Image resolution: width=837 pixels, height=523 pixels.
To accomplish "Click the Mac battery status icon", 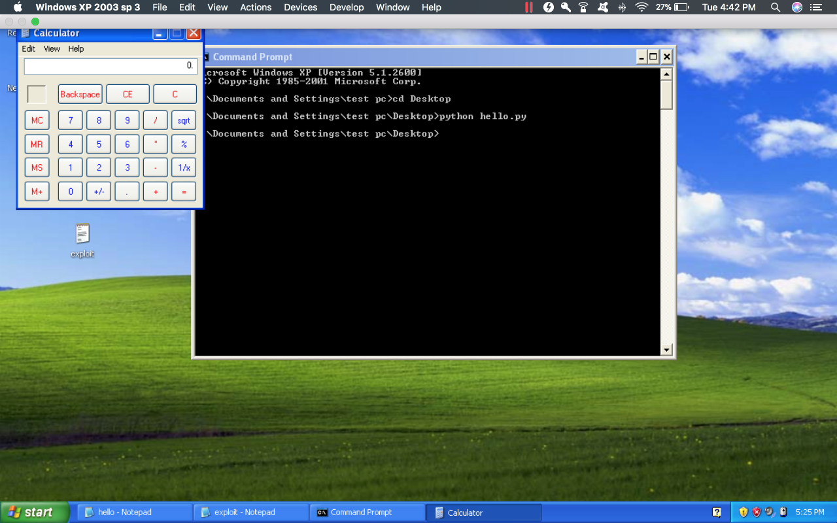I will (682, 7).
